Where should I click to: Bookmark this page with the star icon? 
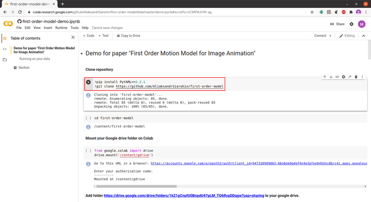312,12
